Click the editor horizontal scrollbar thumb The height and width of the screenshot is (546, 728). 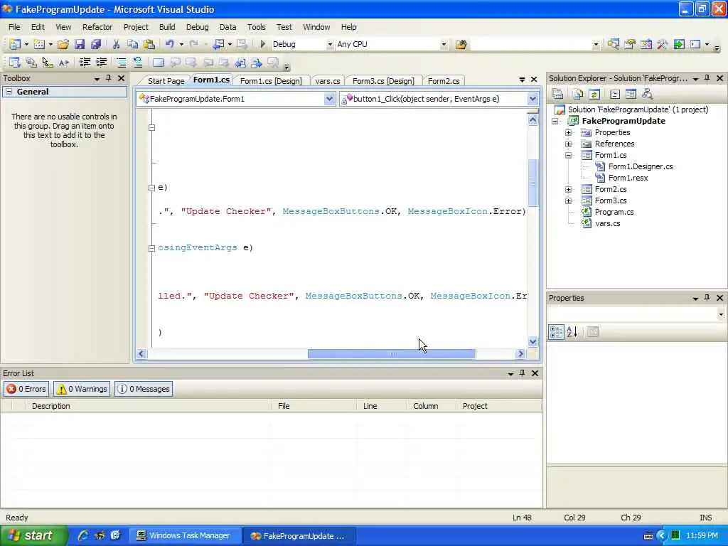point(392,354)
